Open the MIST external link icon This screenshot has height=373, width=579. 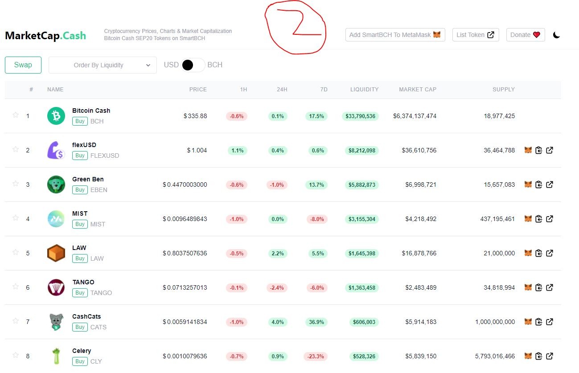(550, 219)
